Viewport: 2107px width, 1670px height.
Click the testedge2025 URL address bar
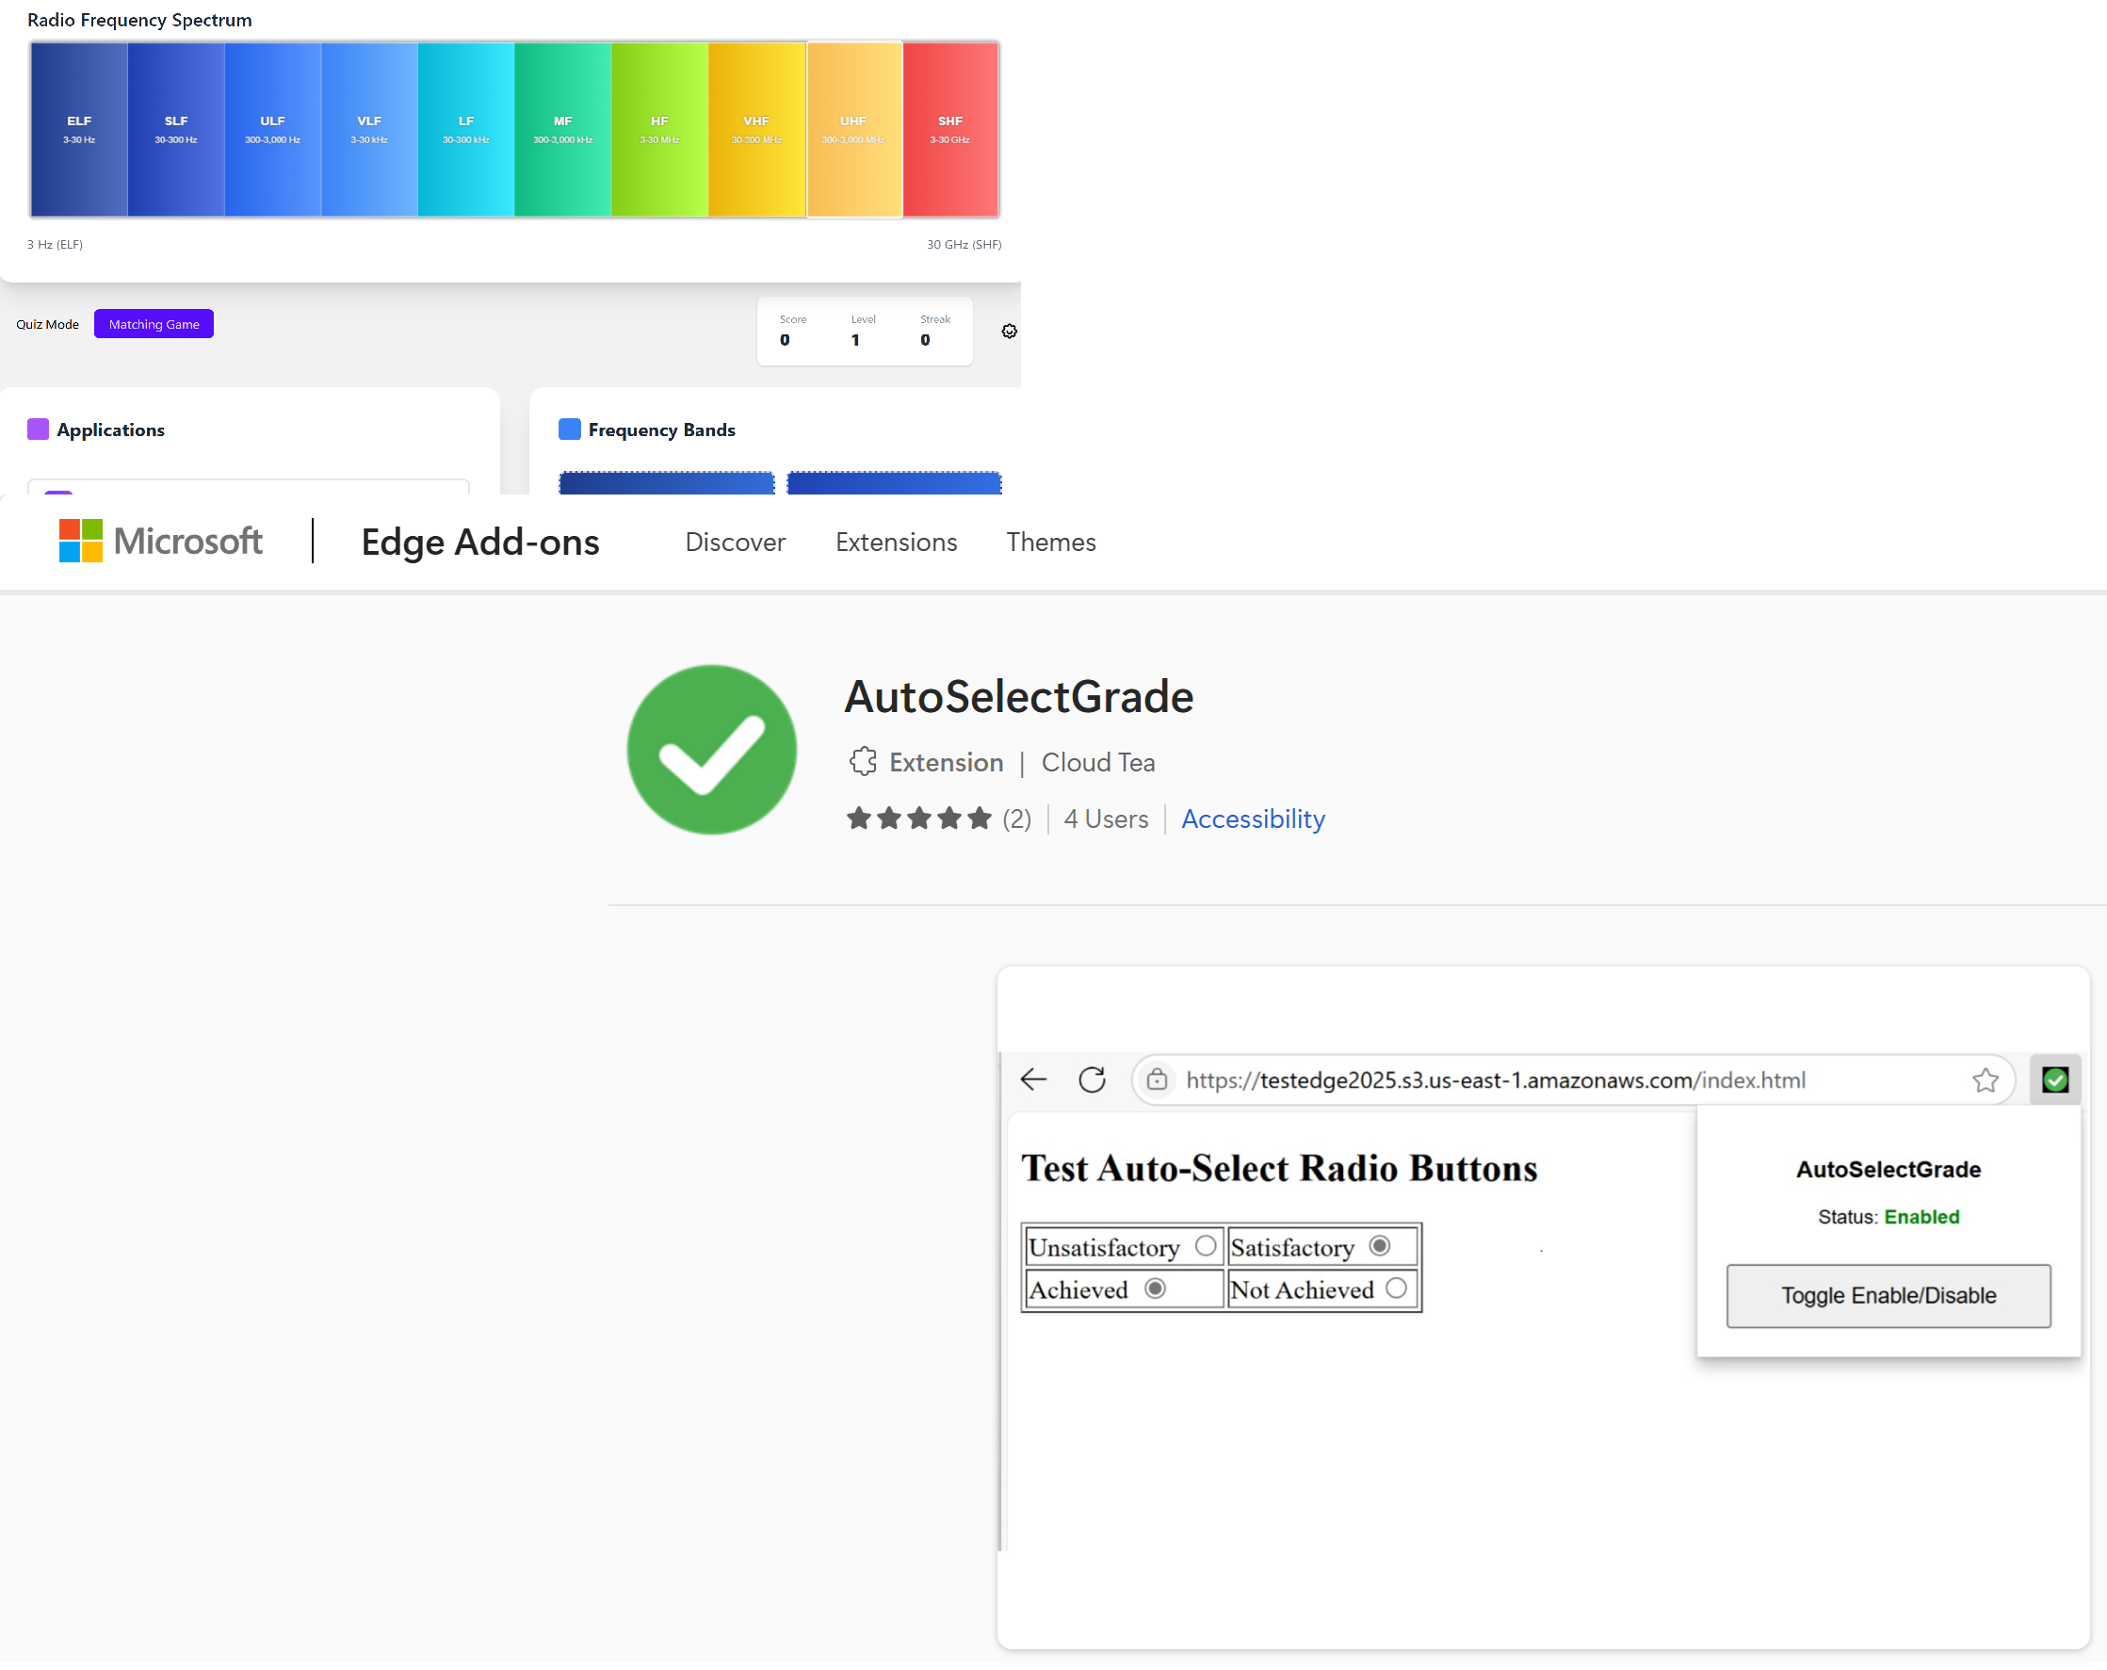click(x=1573, y=1079)
